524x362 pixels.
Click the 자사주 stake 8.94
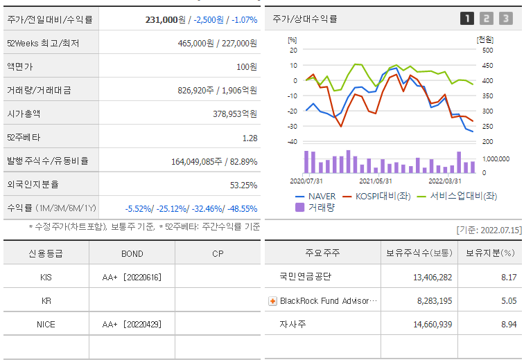click(x=509, y=325)
